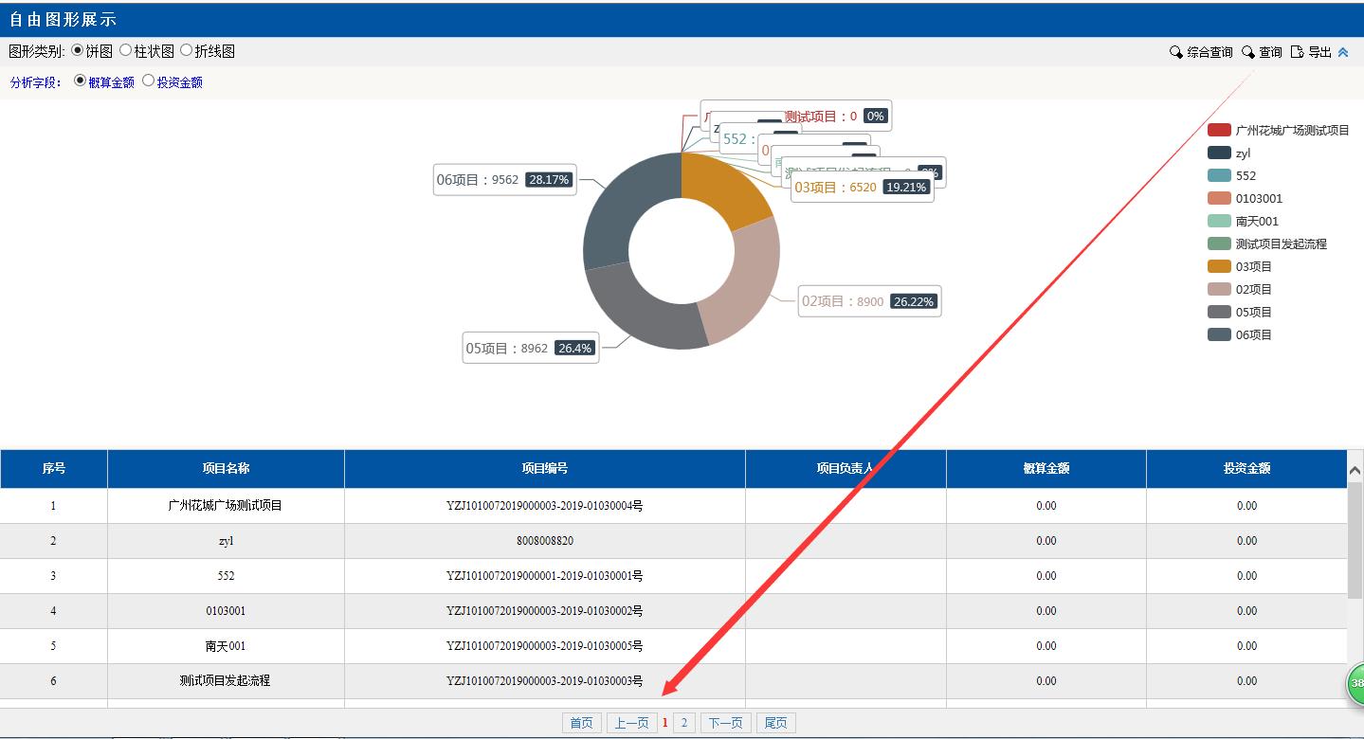1364x739 pixels.
Task: Choose 概算金额 as the analysis field
Action: pyautogui.click(x=80, y=81)
